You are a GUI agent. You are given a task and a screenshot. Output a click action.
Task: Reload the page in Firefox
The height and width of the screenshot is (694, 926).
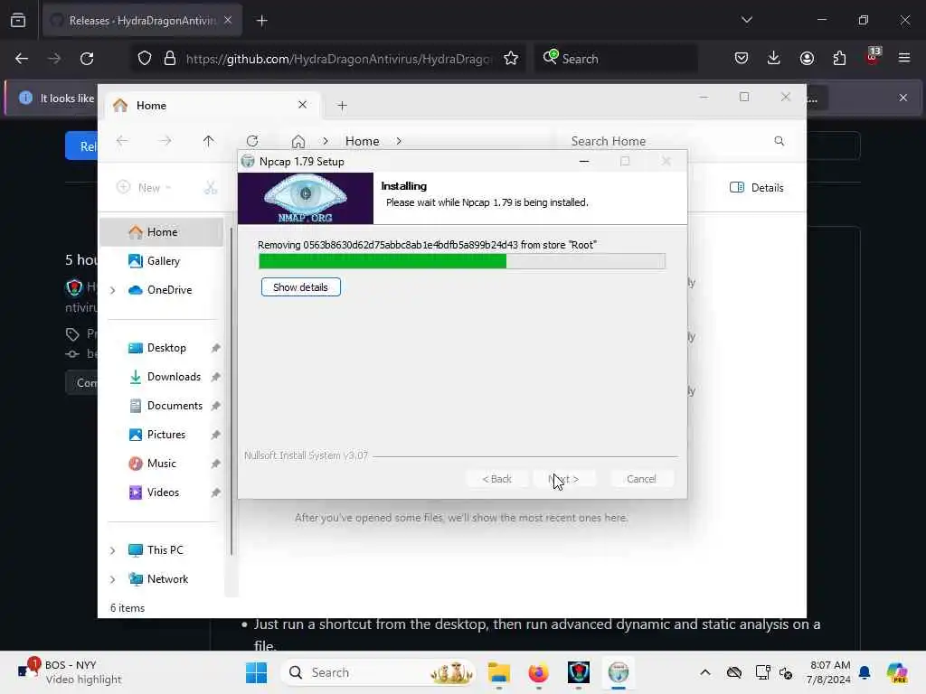[87, 59]
